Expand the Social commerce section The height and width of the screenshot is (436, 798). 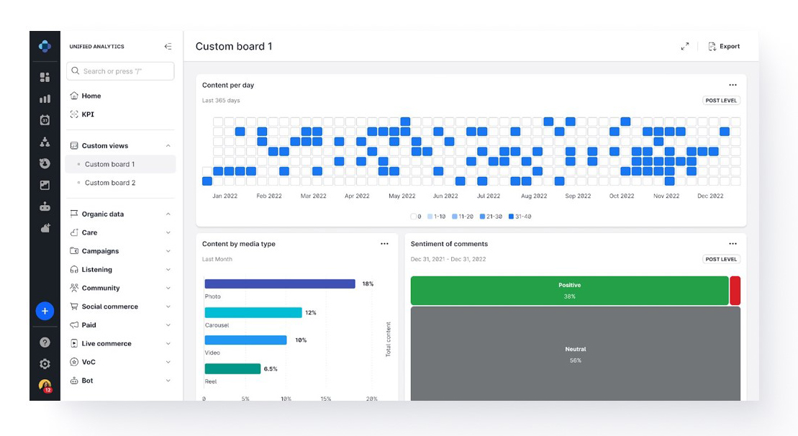pyautogui.click(x=168, y=306)
